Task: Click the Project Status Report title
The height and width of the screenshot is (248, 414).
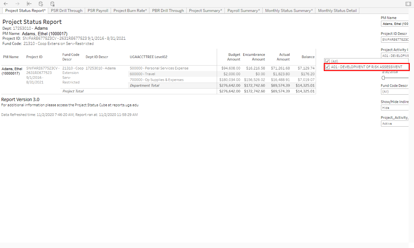Action: [32, 22]
